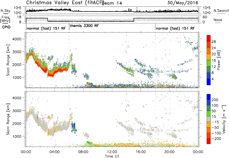Click the "normal (fast) 151 RF" label starting at 00:00

(46, 28)
